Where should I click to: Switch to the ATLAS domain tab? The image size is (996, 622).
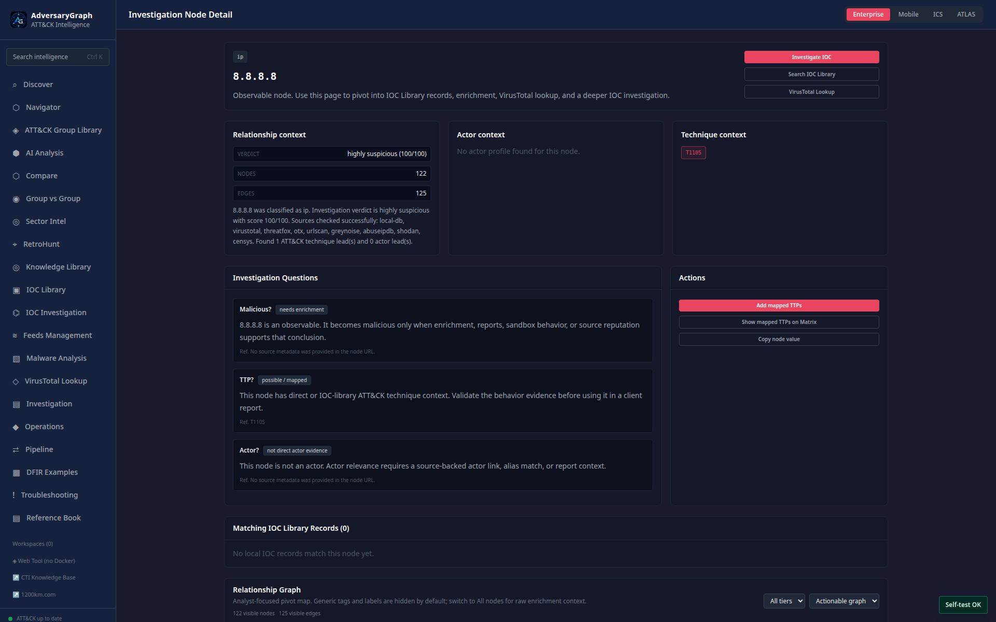tap(966, 15)
